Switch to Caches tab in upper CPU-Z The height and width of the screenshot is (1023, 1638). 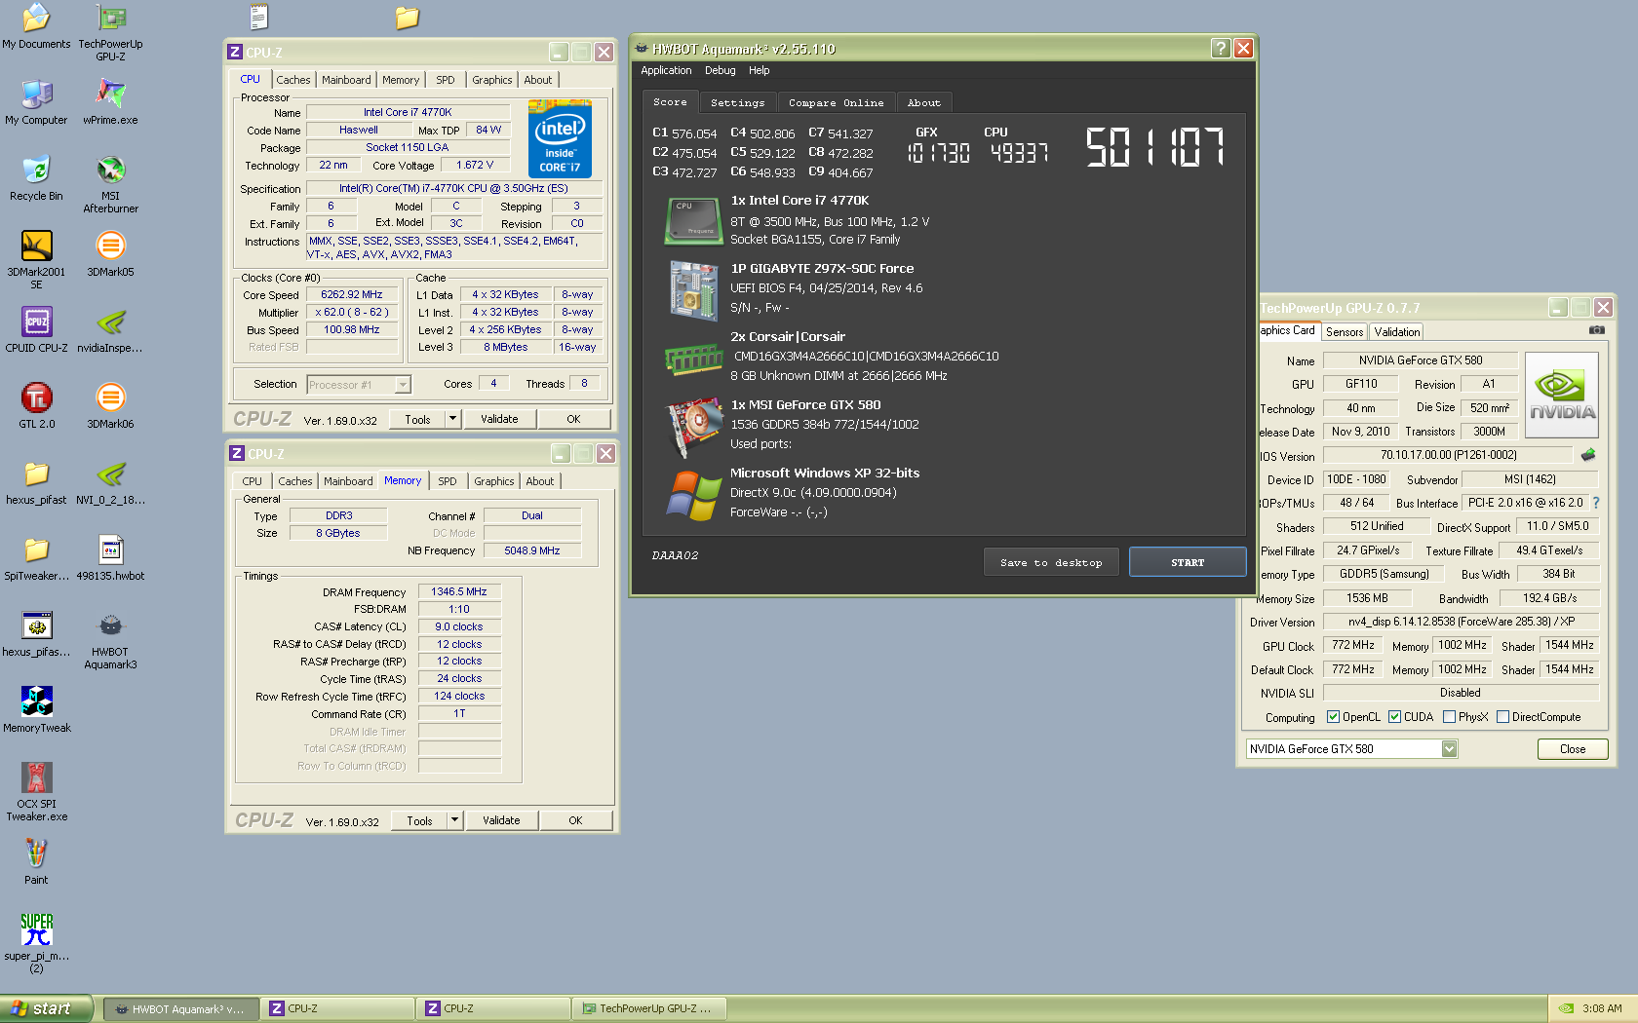(x=292, y=80)
